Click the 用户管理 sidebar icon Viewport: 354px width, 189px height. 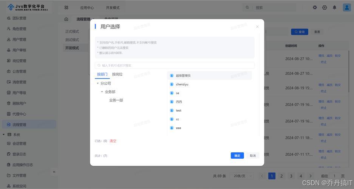click(9, 39)
